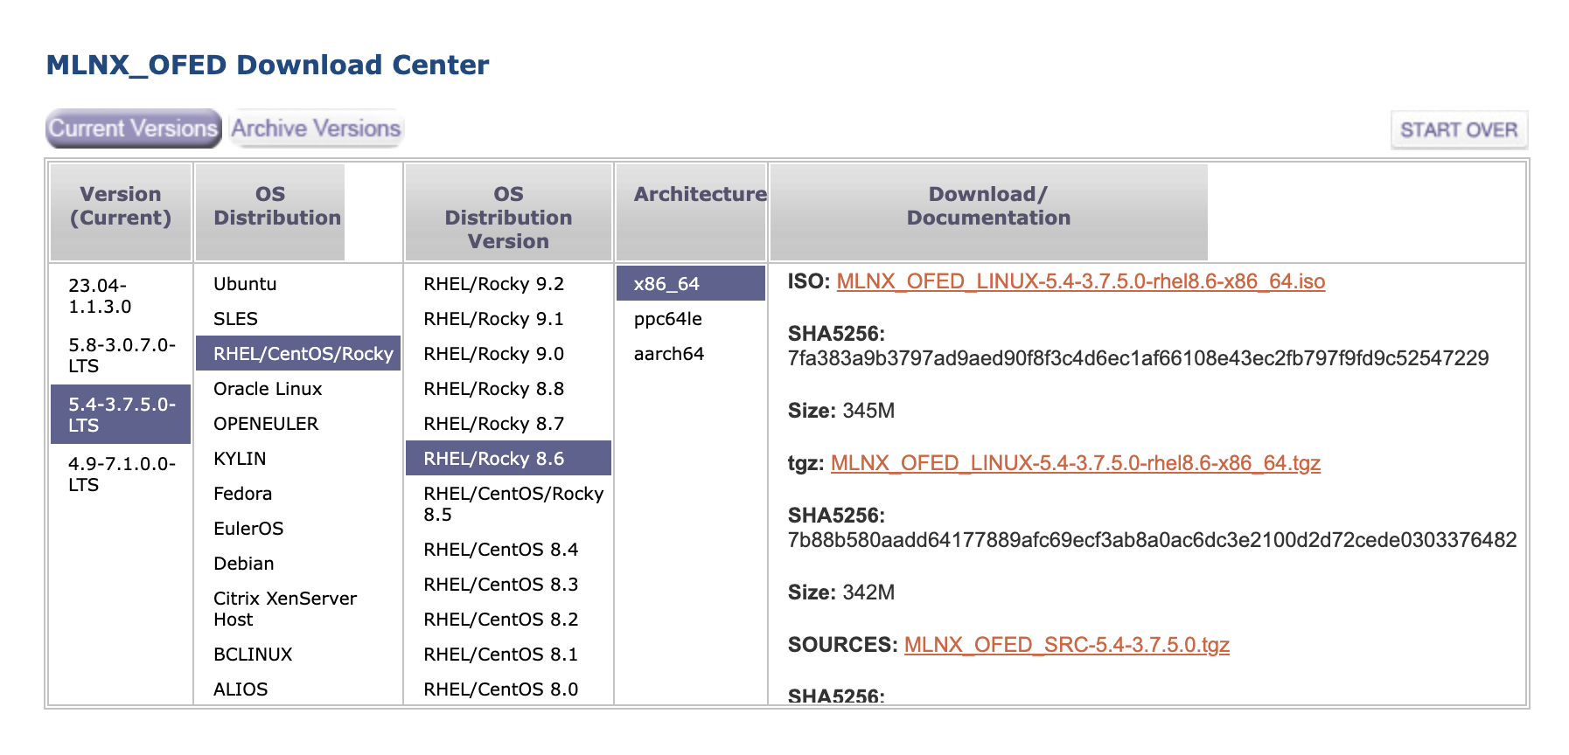This screenshot has width=1569, height=755.
Task: Click the Size 345M text
Action: (x=841, y=411)
